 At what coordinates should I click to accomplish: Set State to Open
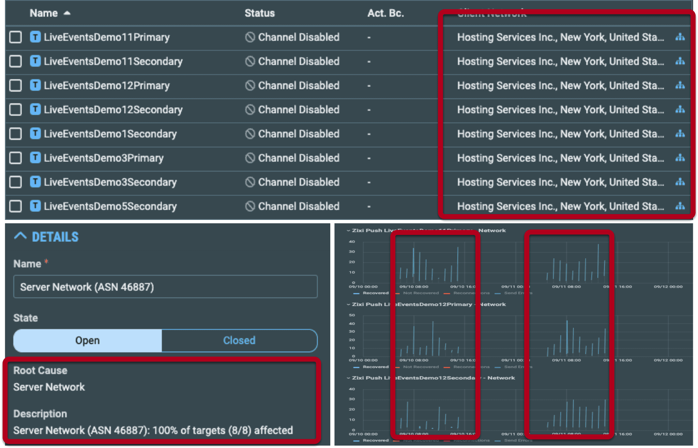coord(88,340)
